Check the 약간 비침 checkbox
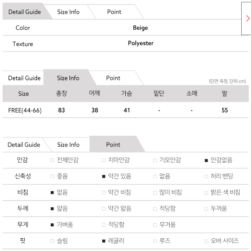The image size is (251, 251). [104, 193]
